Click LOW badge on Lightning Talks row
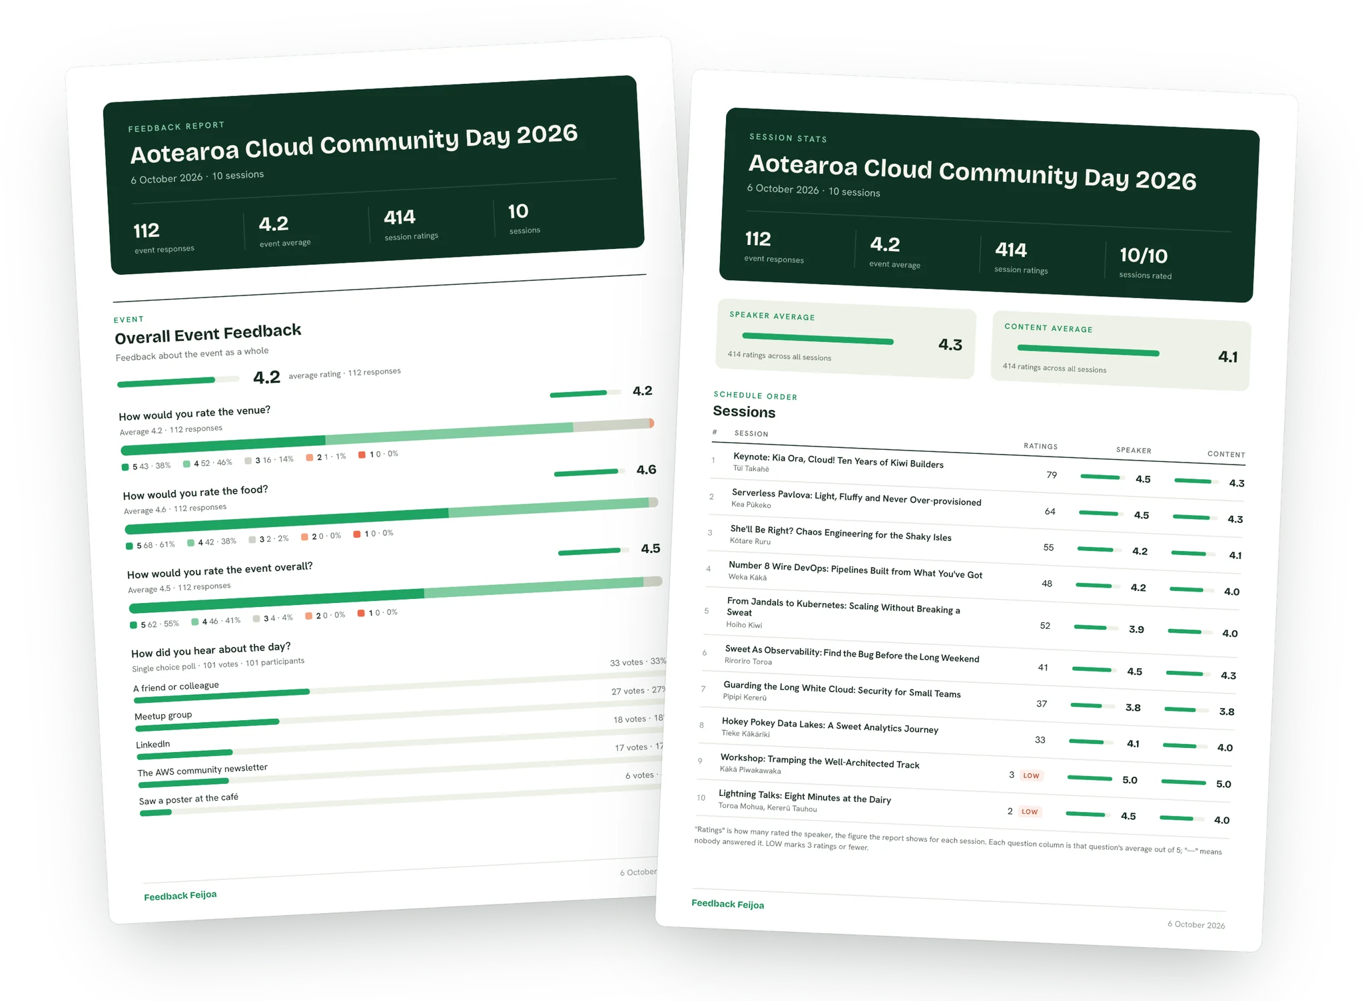The height and width of the screenshot is (1001, 1364). [1030, 811]
